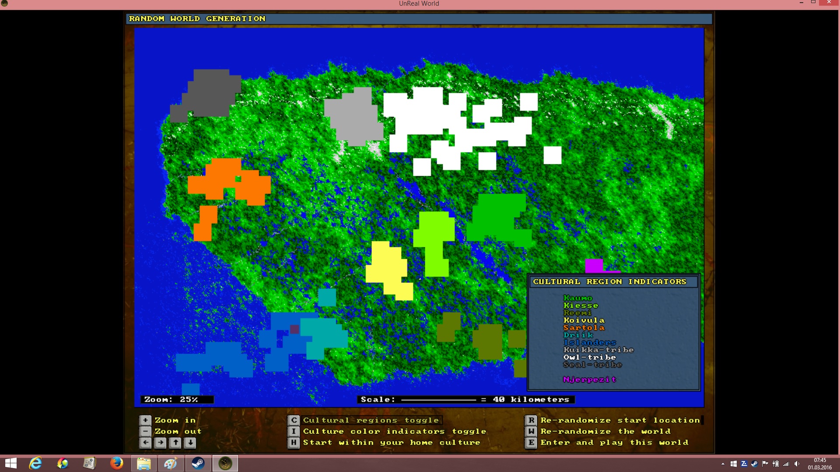Click the left arrow key icon
This screenshot has height=472, width=840.
[145, 443]
